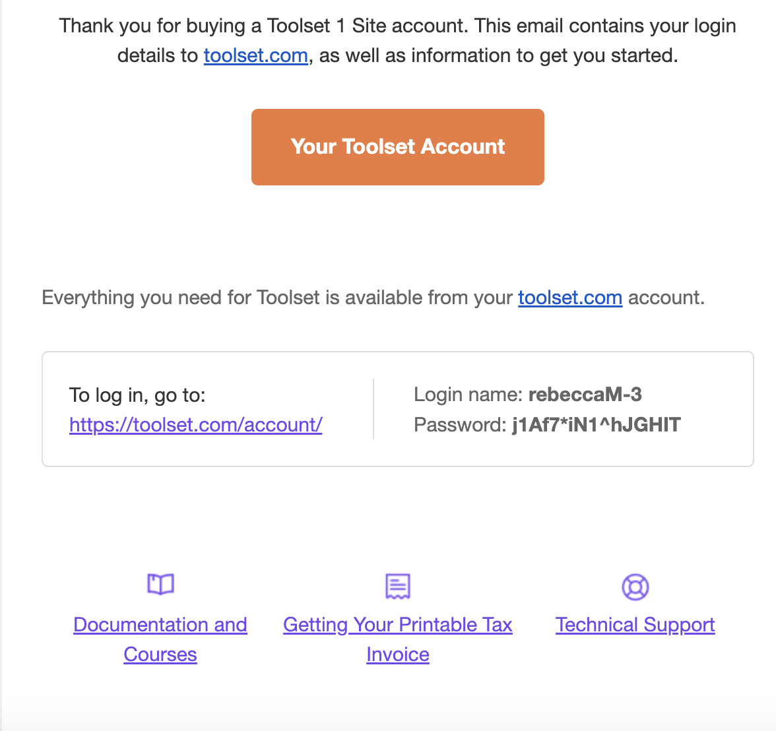Image resolution: width=776 pixels, height=731 pixels.
Task: Visit the https://toolset.com/account/ login link
Action: click(195, 425)
